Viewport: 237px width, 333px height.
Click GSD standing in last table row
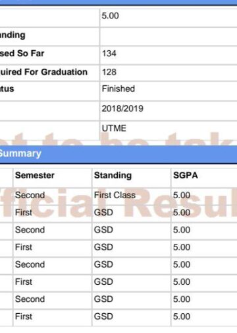[103, 316]
